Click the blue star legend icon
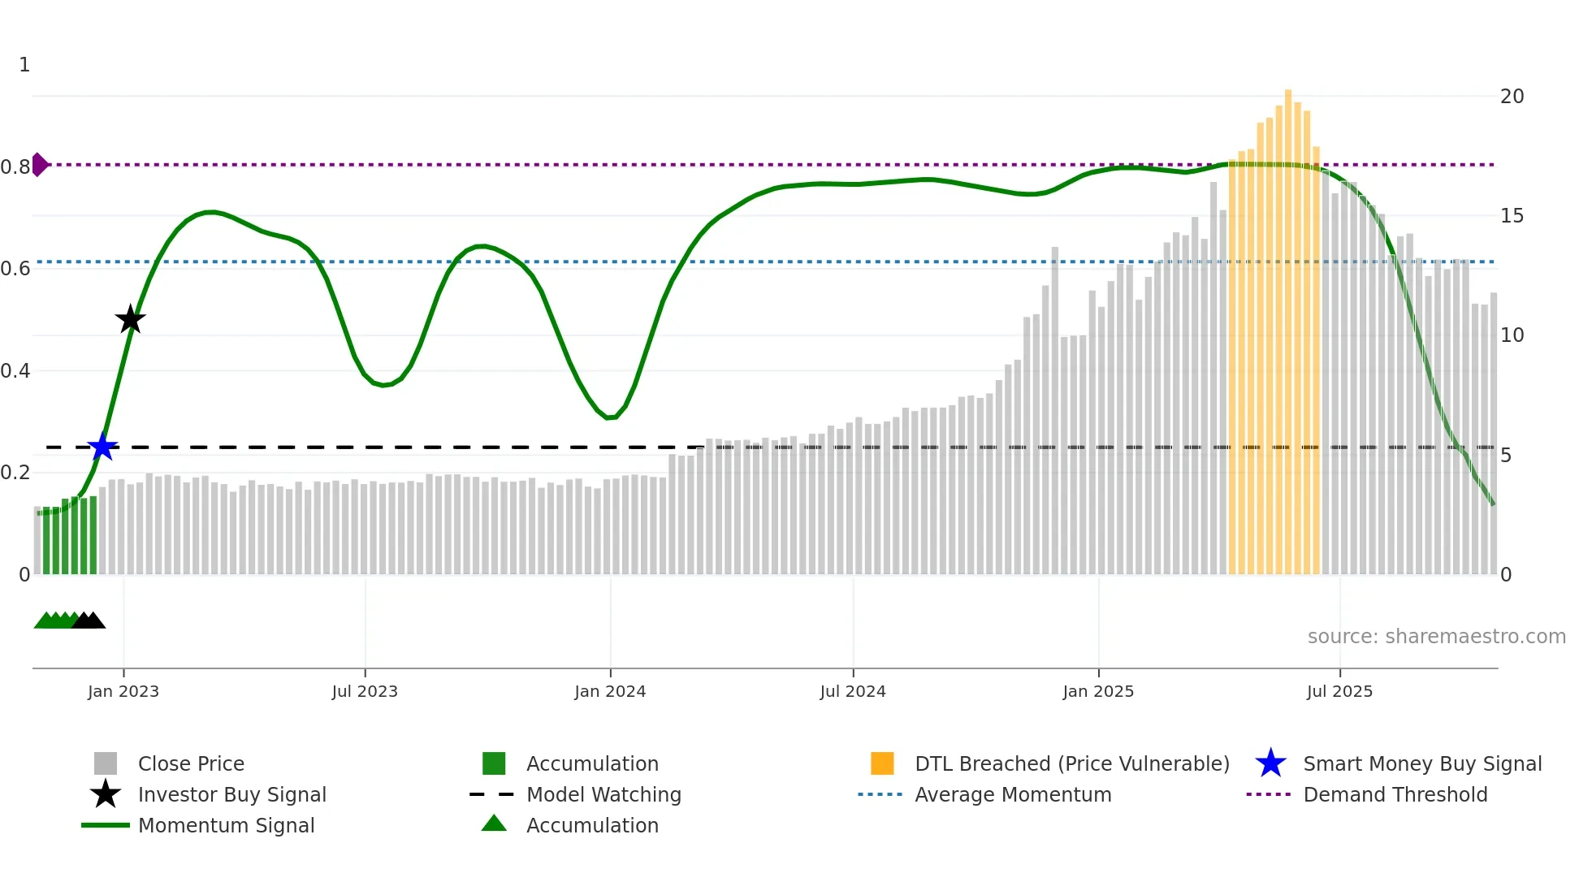 click(1270, 763)
